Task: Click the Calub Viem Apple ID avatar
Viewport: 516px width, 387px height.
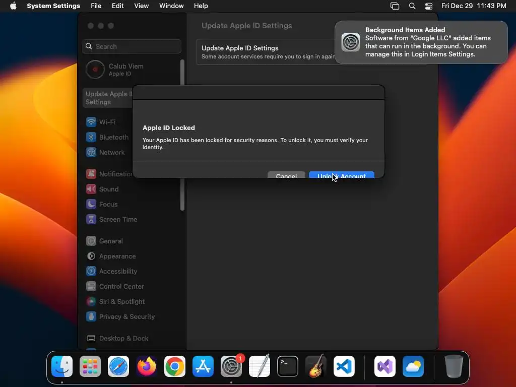Action: point(95,70)
